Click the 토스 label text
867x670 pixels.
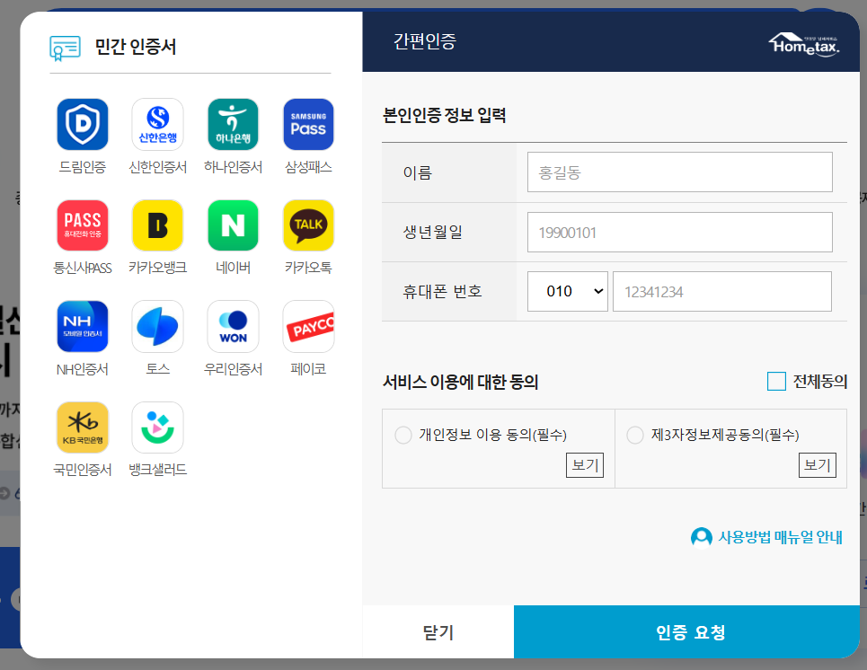click(x=157, y=369)
